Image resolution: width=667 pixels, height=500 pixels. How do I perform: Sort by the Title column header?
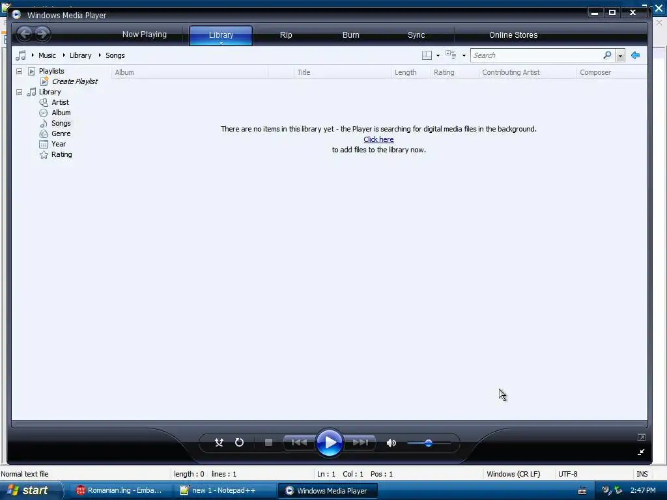tap(342, 72)
